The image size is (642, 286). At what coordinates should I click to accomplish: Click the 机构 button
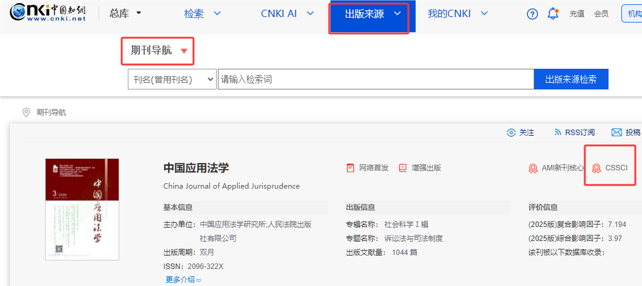click(x=632, y=14)
